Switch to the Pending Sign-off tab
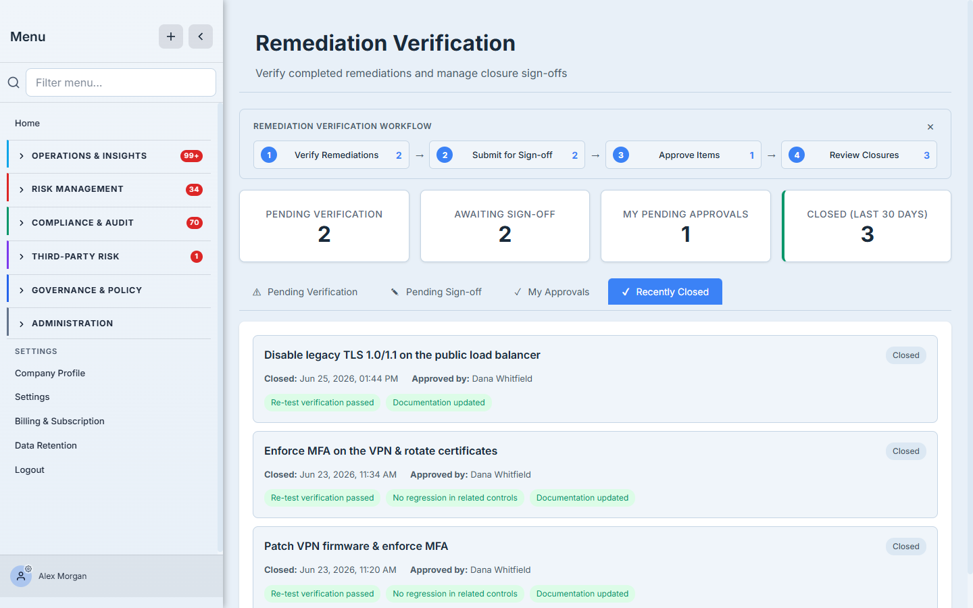Image resolution: width=973 pixels, height=608 pixels. click(436, 292)
